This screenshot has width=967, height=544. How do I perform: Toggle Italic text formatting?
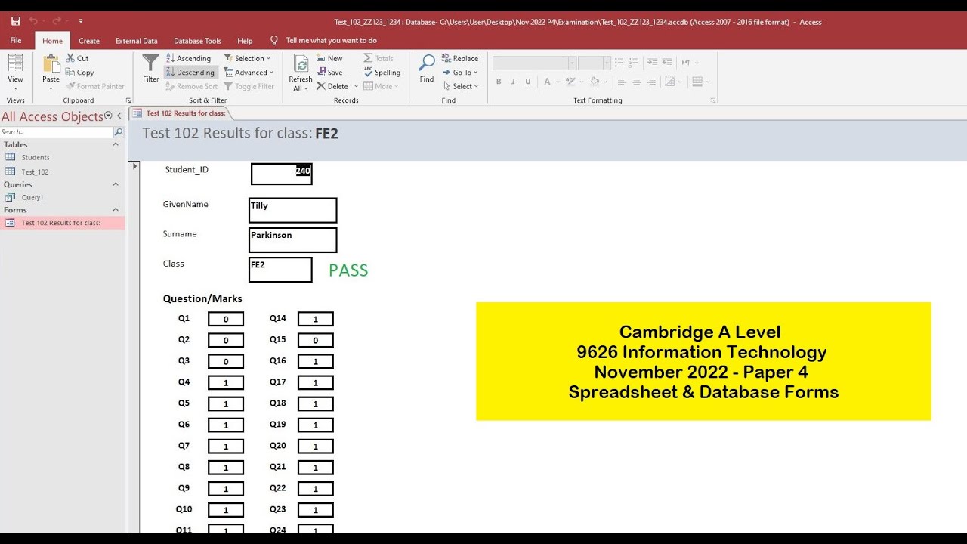tap(513, 82)
